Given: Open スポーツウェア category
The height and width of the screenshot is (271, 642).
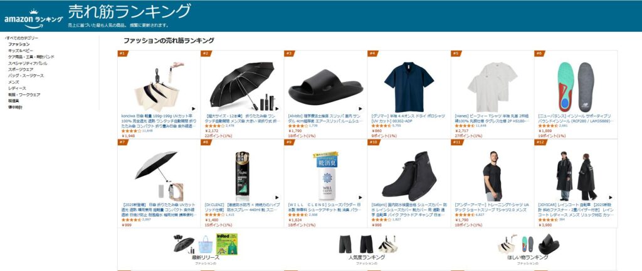Looking at the screenshot, I should click(21, 69).
